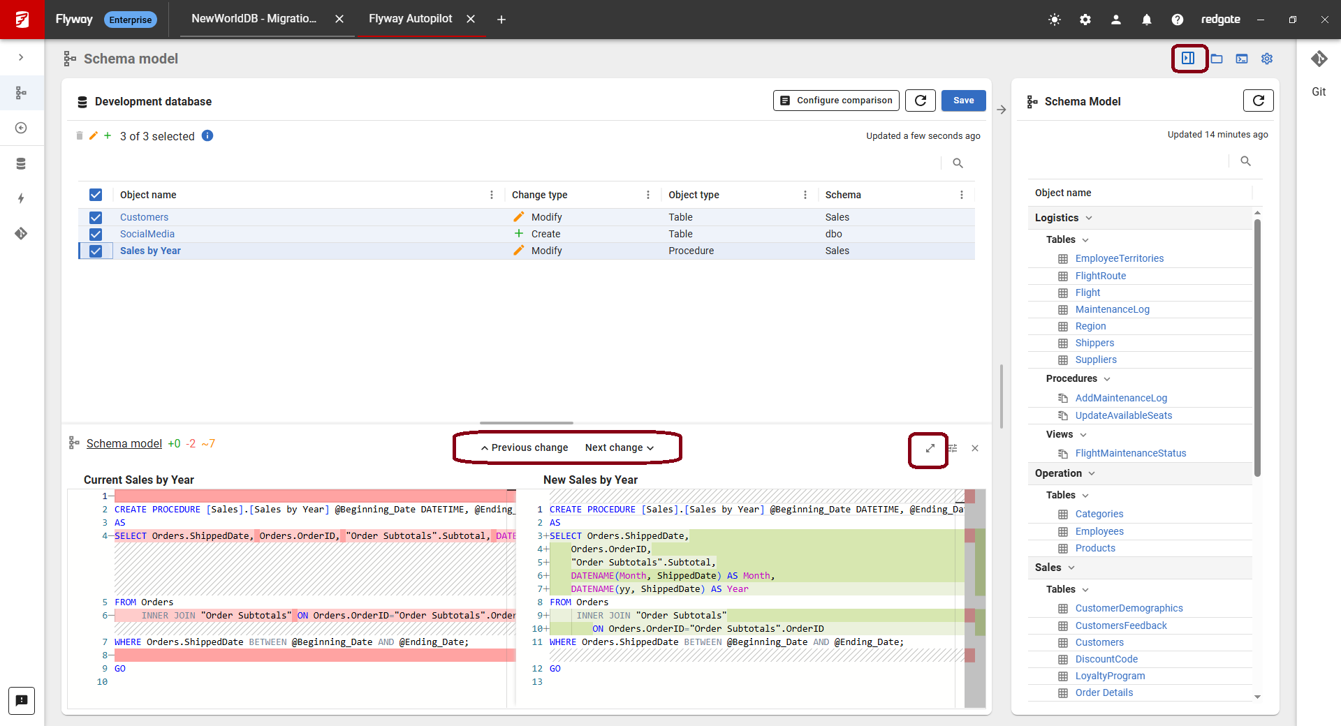Click the Save button
Screen dimensions: 1341x726
tap(963, 101)
